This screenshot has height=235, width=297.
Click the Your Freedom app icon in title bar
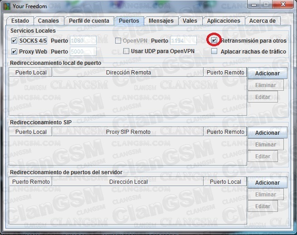(7, 6)
